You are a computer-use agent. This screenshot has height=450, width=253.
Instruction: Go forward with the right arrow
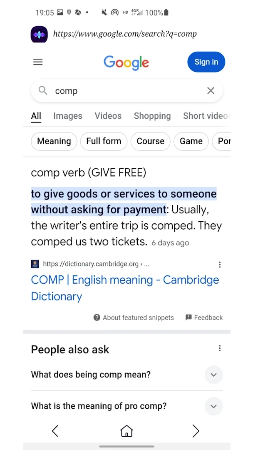196,431
